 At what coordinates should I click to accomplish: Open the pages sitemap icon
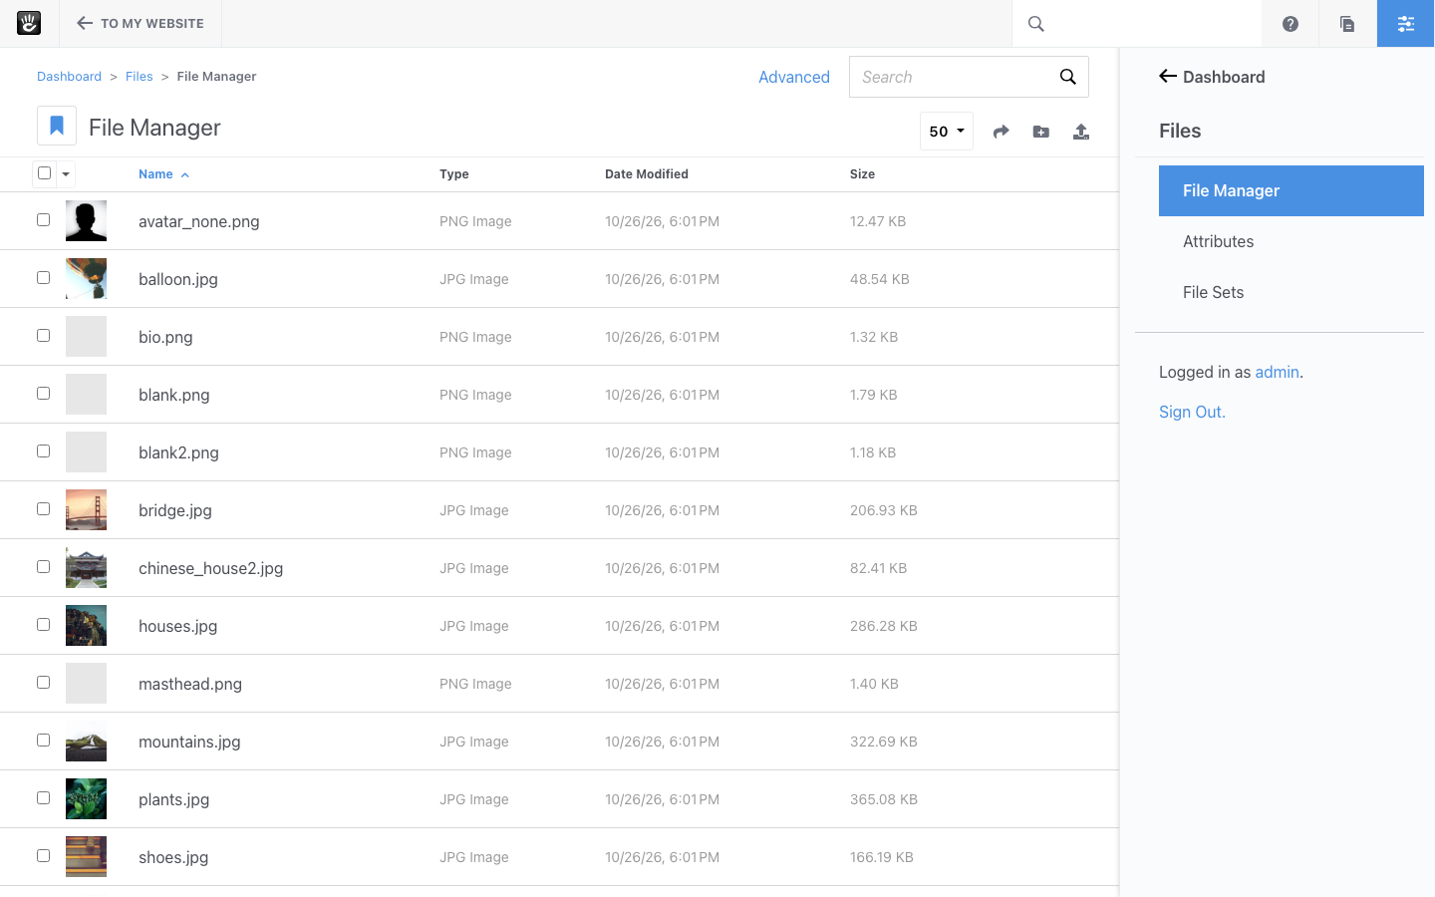click(1347, 24)
